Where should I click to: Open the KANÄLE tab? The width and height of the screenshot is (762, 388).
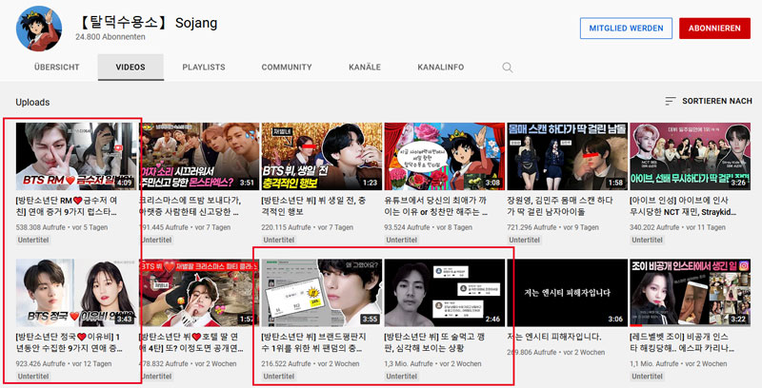(x=365, y=68)
